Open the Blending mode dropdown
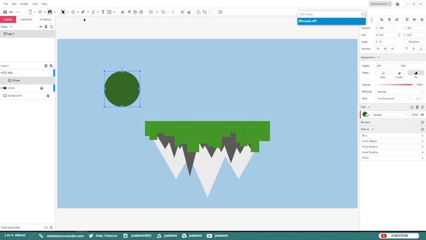 399,92
